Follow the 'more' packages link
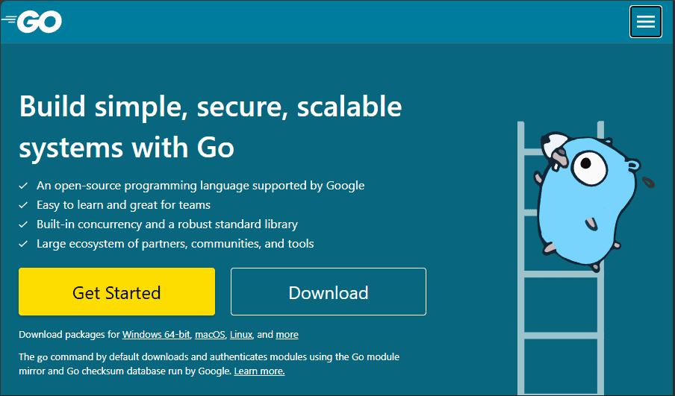The width and height of the screenshot is (675, 396). click(x=287, y=335)
